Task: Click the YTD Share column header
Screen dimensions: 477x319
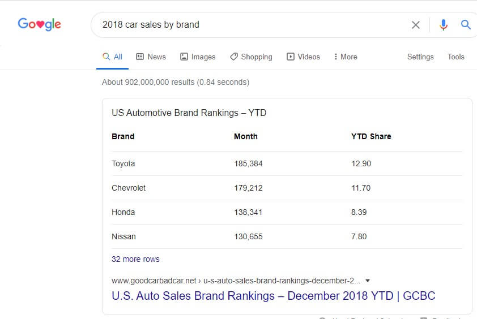Action: [x=371, y=136]
